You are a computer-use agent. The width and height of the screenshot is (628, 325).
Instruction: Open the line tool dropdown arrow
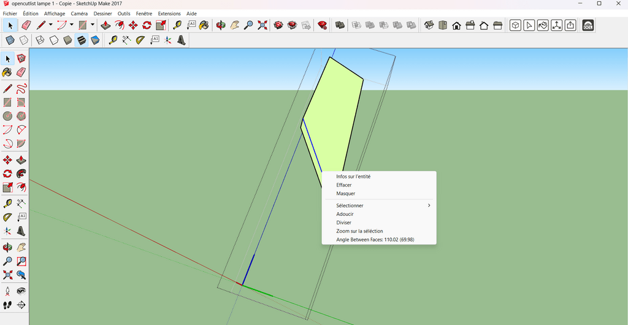coord(51,25)
